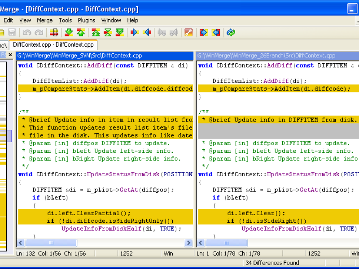Viewport: 359px width, 269px height.
Task: Activate the WinMerge_SVN left pane header
Action: point(105,56)
